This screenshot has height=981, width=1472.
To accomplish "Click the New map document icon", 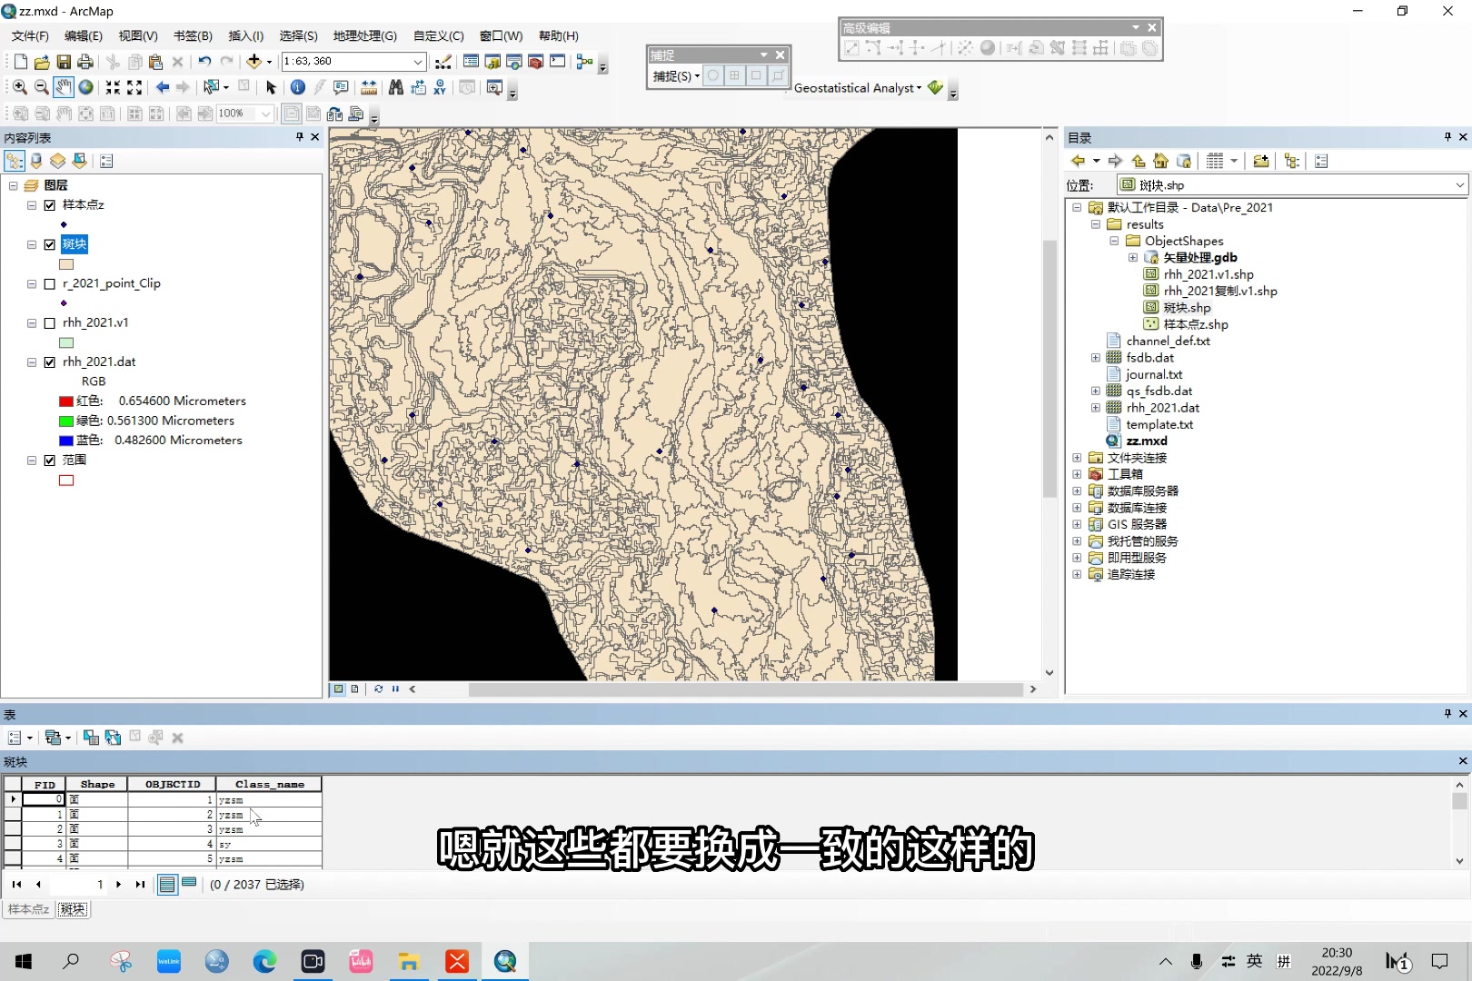I will [x=20, y=62].
